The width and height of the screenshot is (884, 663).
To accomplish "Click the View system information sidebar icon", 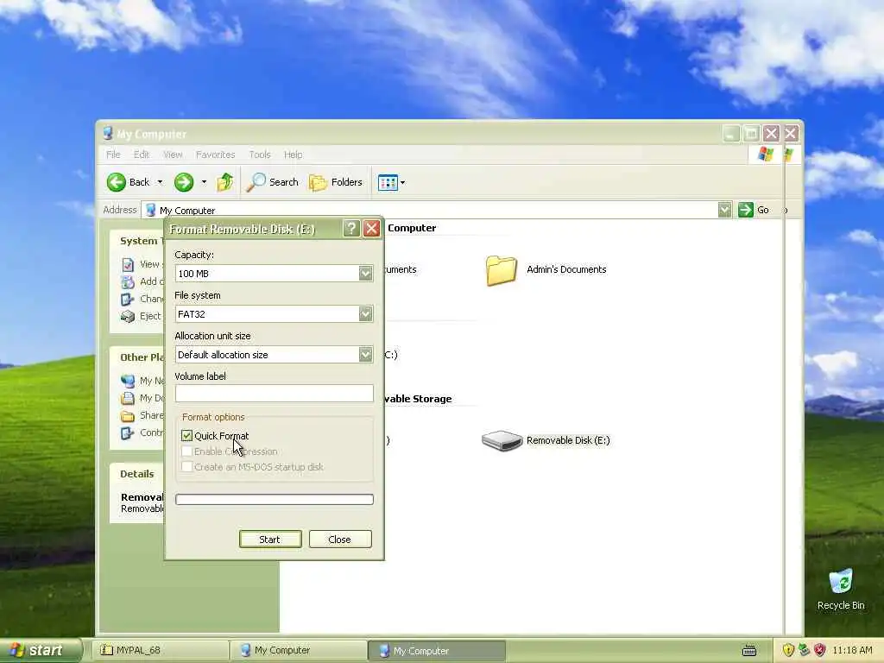I will tap(128, 264).
